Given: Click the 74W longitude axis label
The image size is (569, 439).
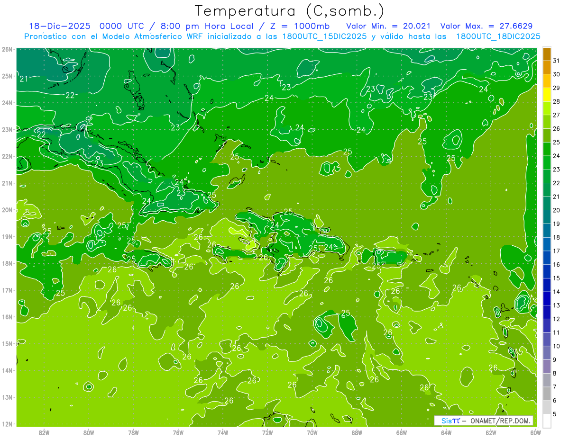Looking at the screenshot, I should [223, 432].
